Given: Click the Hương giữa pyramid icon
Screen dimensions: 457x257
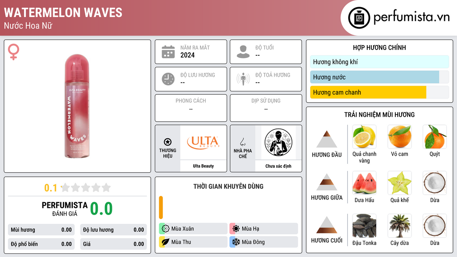Looking at the screenshot, I should click(x=327, y=182).
